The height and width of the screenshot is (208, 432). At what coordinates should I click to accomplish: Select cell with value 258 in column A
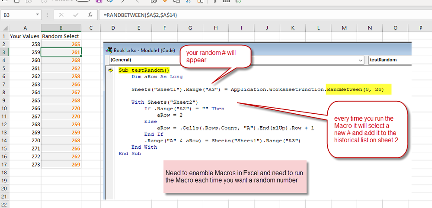click(25, 44)
